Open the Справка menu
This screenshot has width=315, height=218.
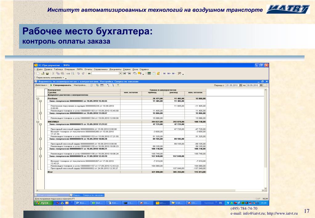(144, 69)
